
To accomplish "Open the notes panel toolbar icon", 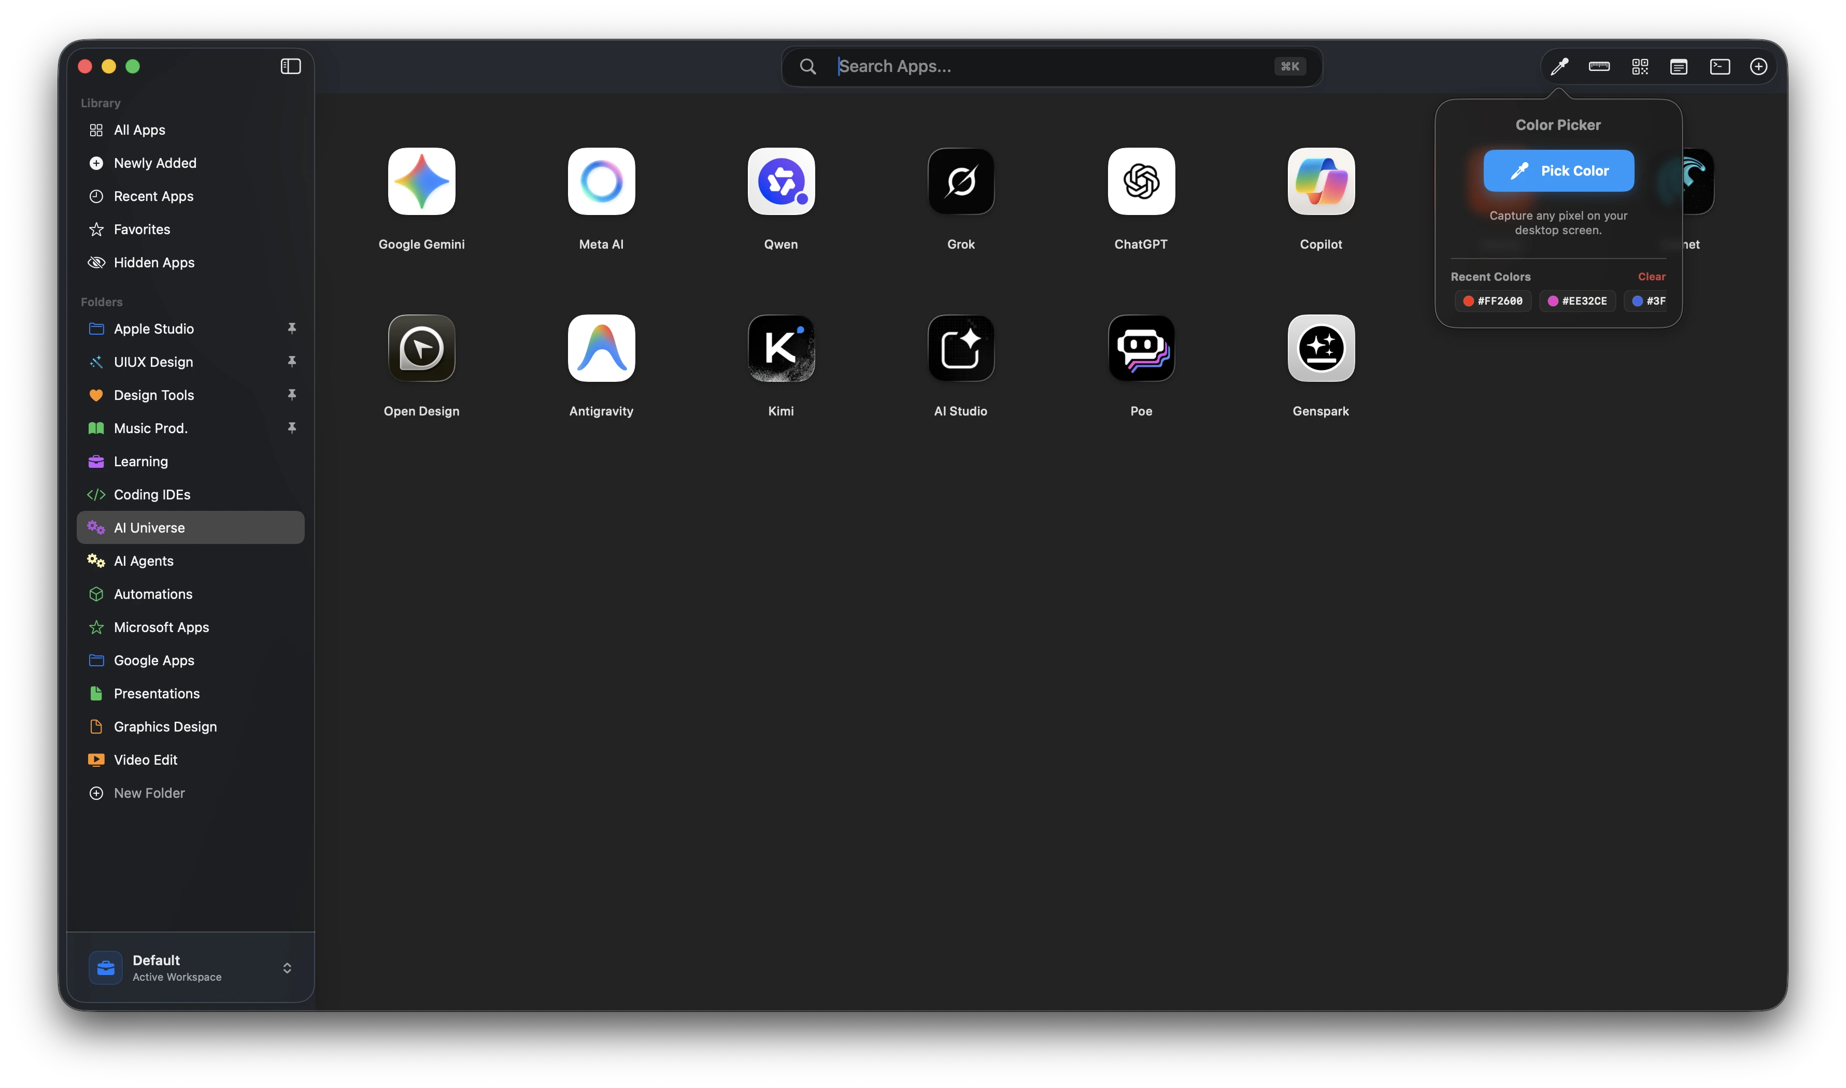I will [x=1679, y=67].
